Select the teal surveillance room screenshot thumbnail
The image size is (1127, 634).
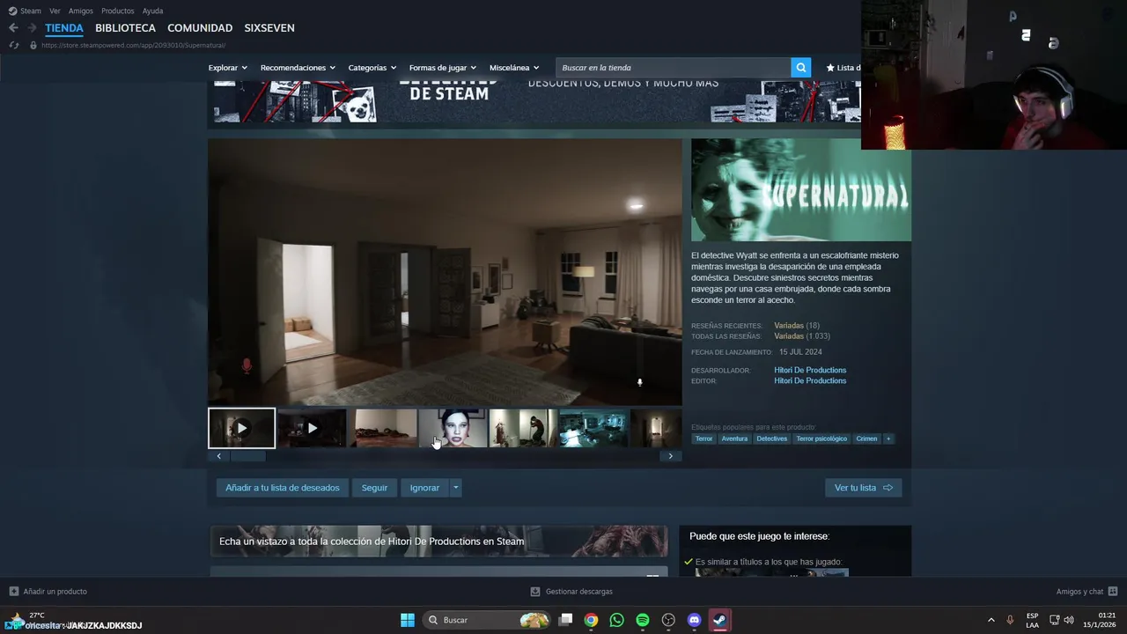click(x=593, y=428)
